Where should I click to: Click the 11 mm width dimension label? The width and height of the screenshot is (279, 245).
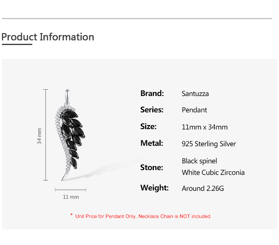(71, 197)
